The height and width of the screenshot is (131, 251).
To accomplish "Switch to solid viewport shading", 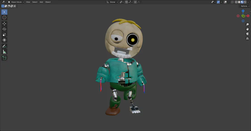I will pyautogui.click(x=239, y=2).
